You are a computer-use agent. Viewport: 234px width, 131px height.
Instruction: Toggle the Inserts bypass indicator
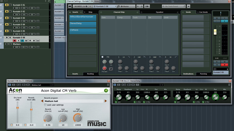click(70, 12)
